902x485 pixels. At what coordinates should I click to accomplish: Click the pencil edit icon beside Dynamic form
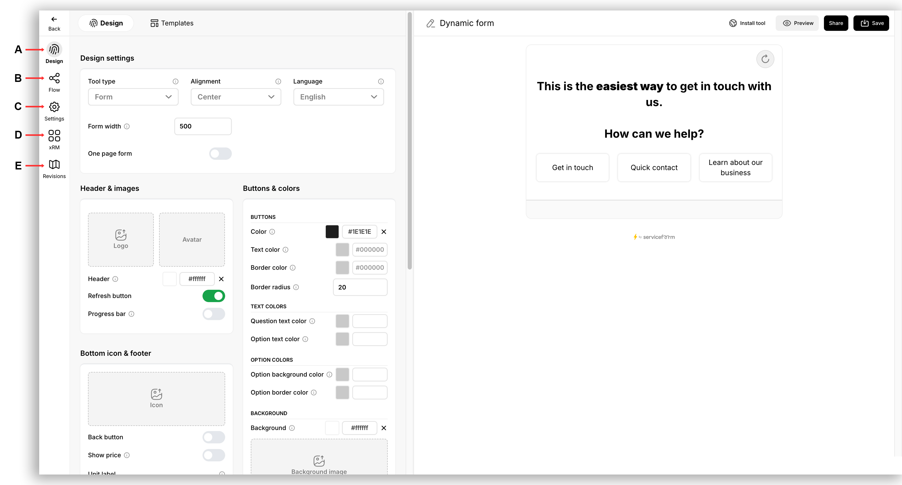[x=430, y=23]
